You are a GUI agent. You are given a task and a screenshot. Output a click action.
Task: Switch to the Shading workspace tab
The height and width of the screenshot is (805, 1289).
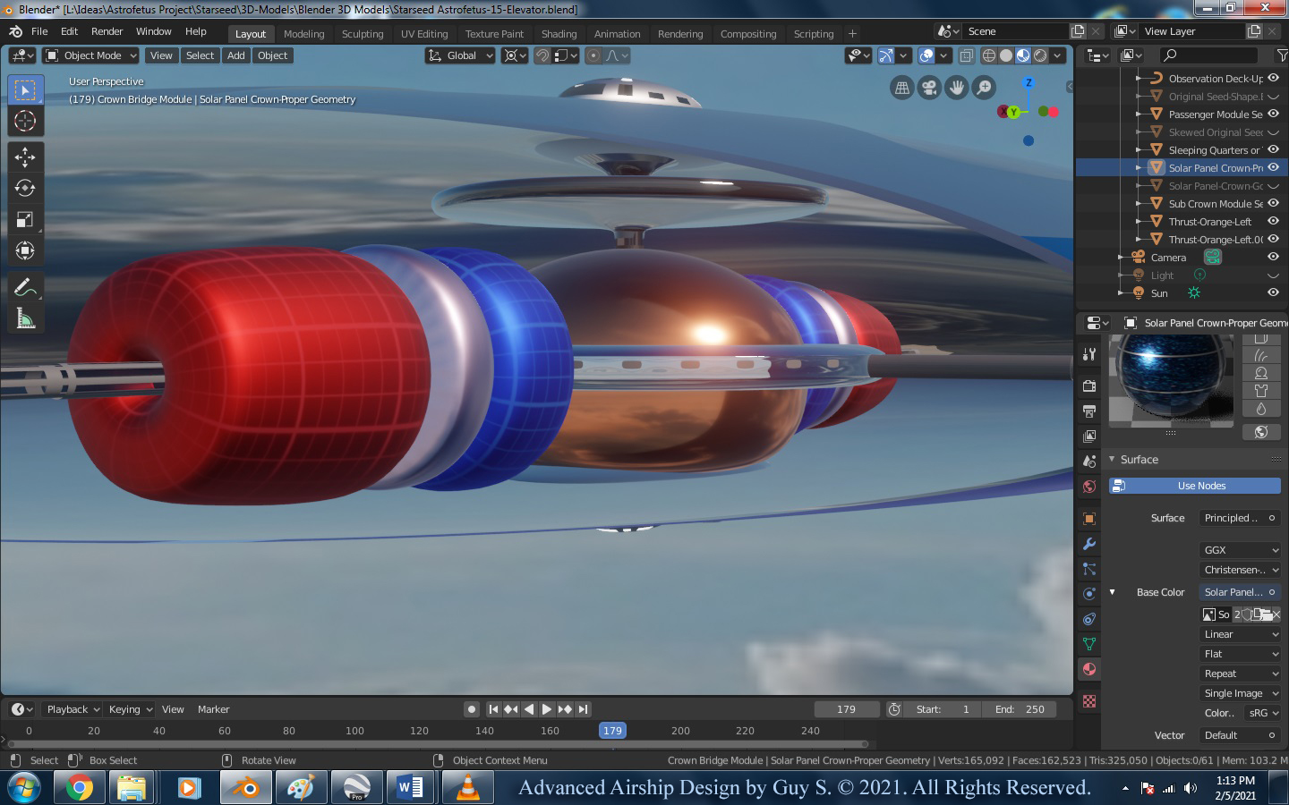pyautogui.click(x=559, y=34)
